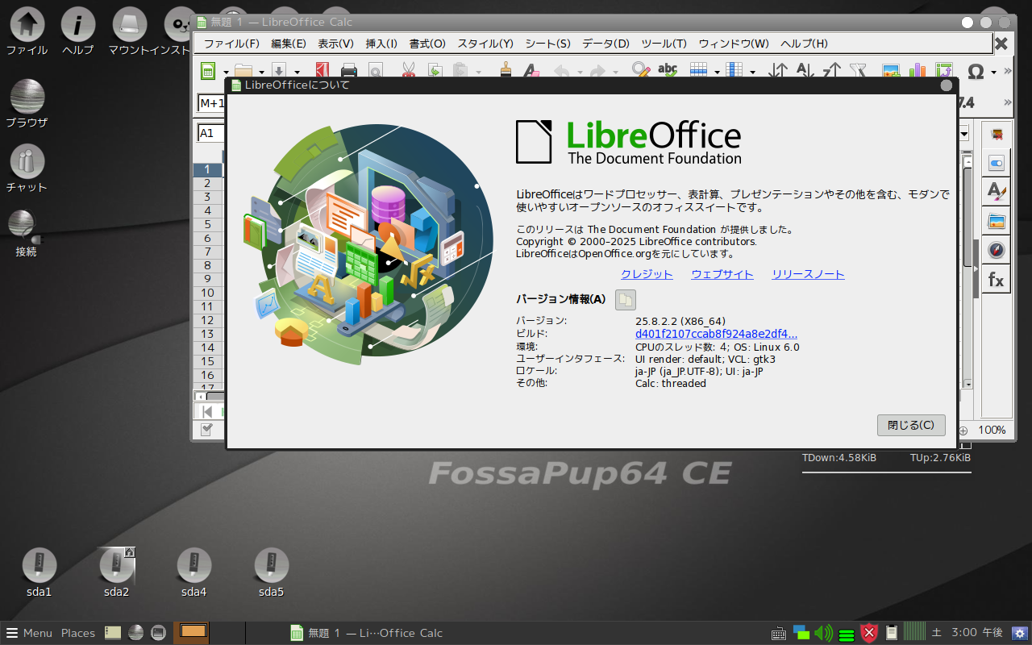Expand the New document dropdown arrow
Image resolution: width=1032 pixels, height=645 pixels.
coord(226,72)
